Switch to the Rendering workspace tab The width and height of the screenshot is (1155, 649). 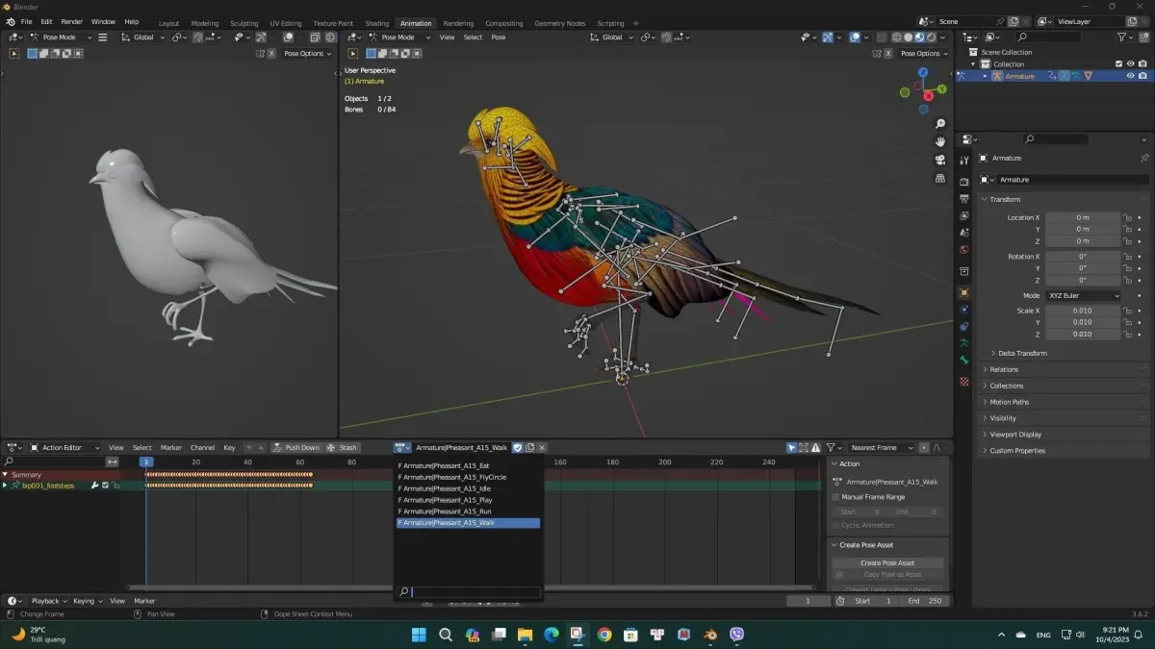tap(458, 23)
